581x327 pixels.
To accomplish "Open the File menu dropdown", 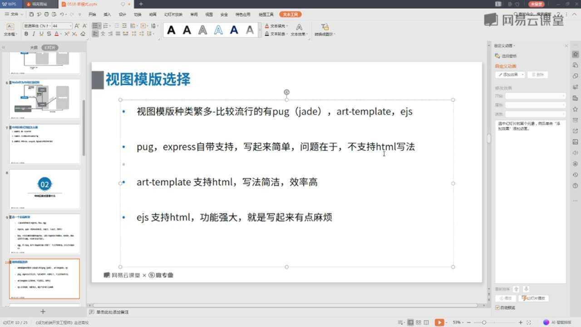I will (x=14, y=15).
